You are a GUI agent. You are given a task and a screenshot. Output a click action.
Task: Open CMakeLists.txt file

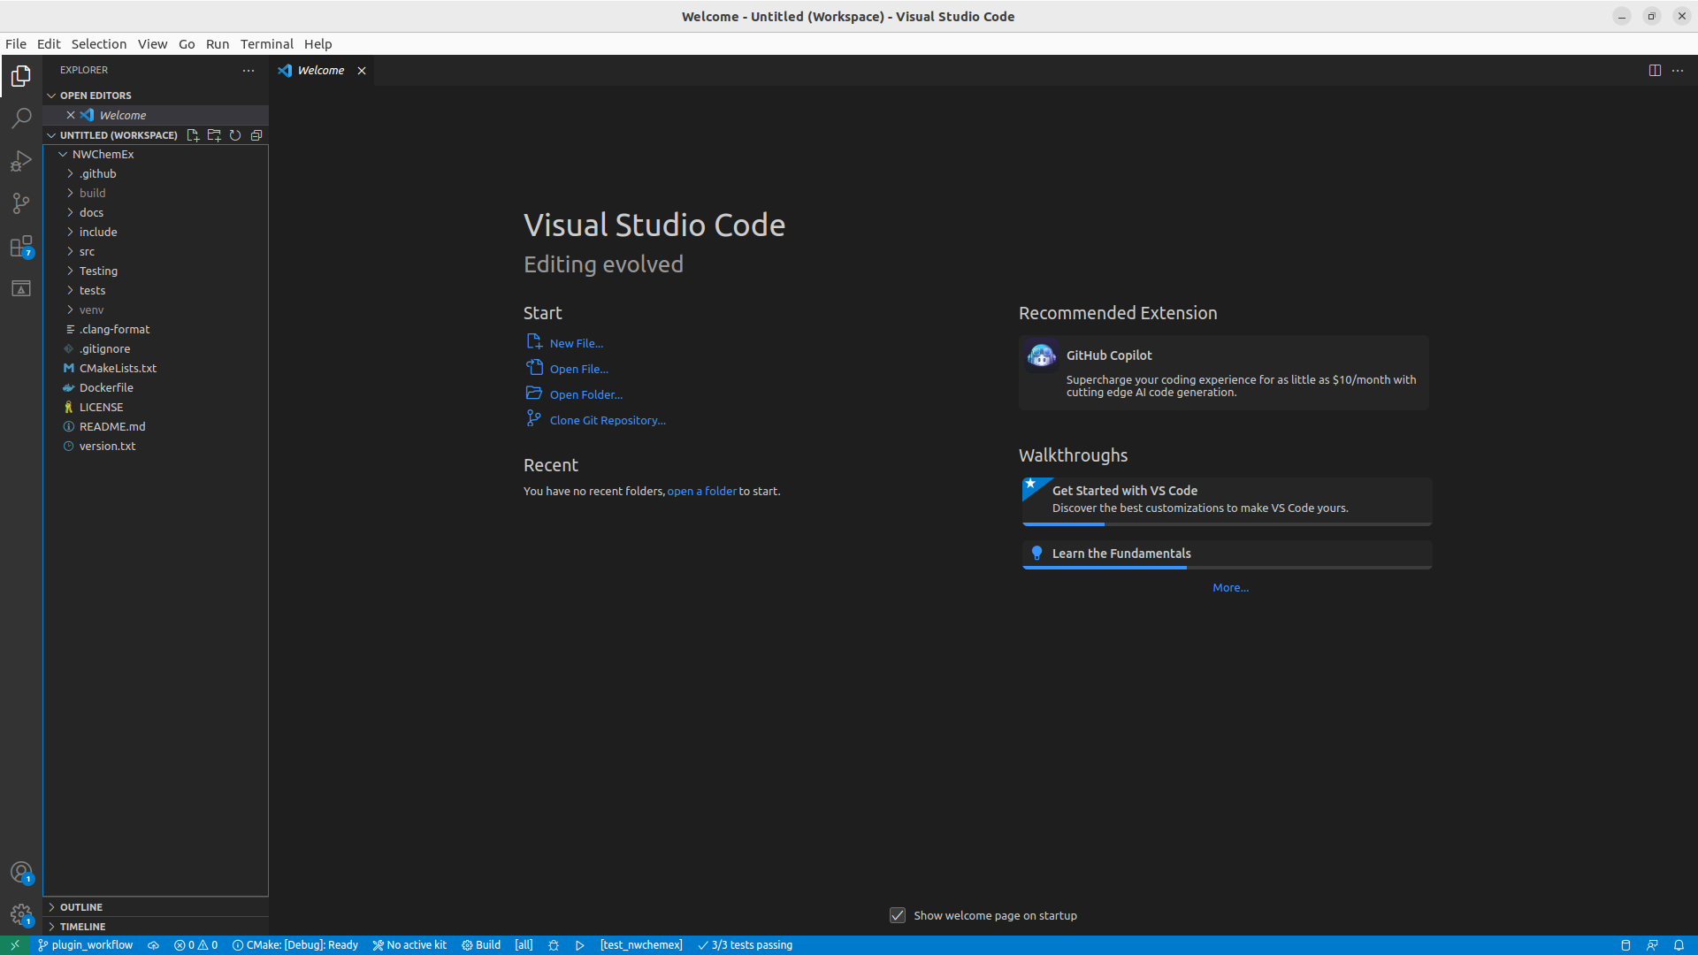[x=156, y=368]
